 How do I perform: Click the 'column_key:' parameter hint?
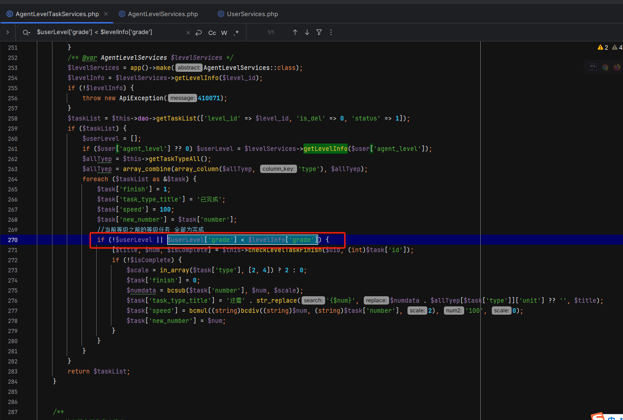tap(278, 169)
